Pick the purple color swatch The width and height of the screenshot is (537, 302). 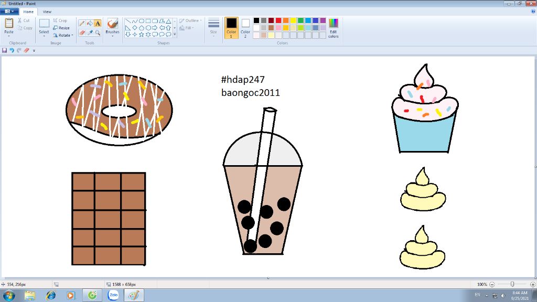tap(323, 20)
